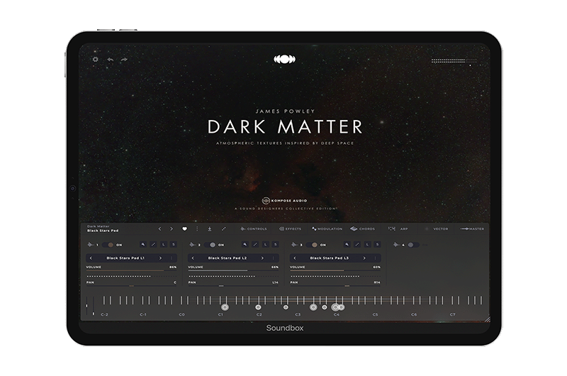
Task: Open Black Stars Pad L2 sample name browser
Action: pos(228,258)
